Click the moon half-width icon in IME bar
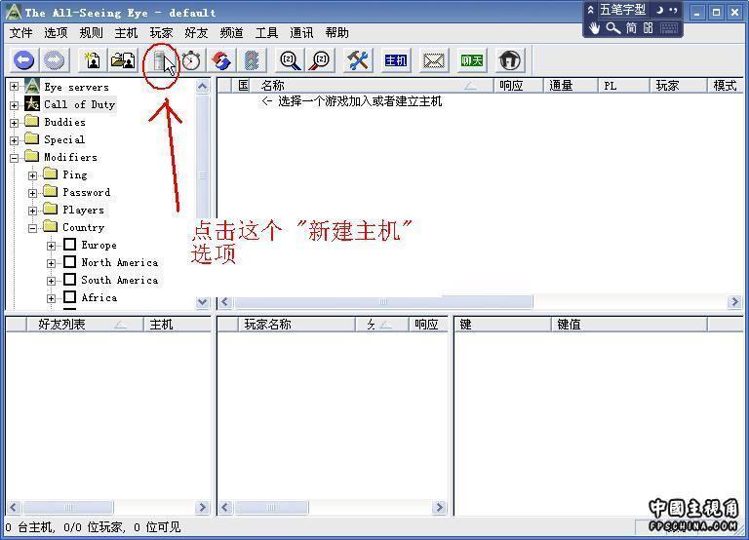Viewport: 749px width, 540px height. pyautogui.click(x=659, y=10)
